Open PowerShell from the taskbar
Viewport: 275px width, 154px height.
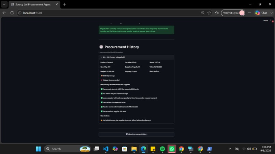pos(209,149)
